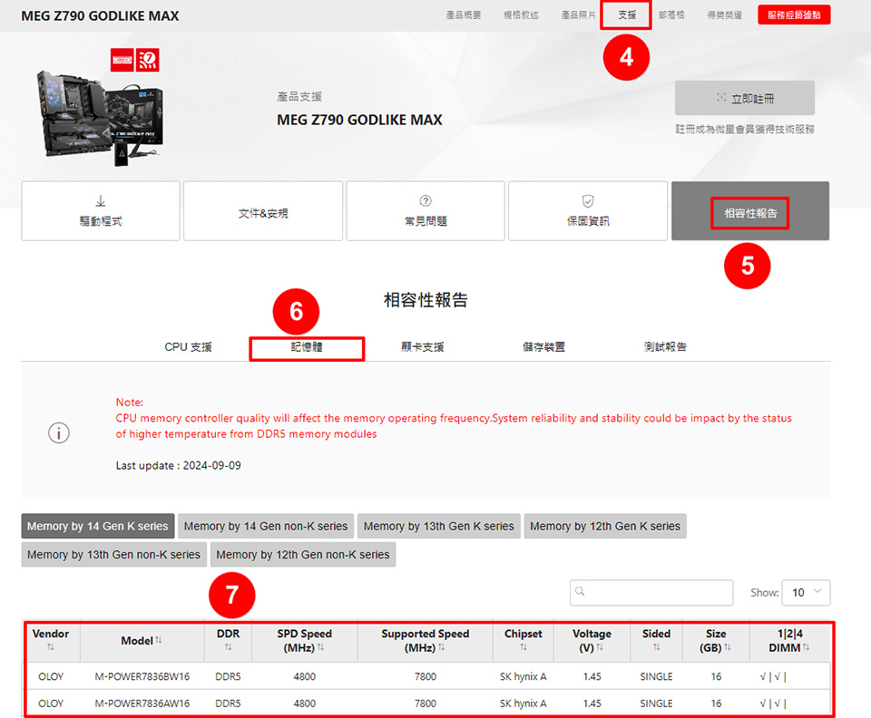The height and width of the screenshot is (718, 871).
Task: Click the model cell M-POWER7836AW16
Action: 142,703
